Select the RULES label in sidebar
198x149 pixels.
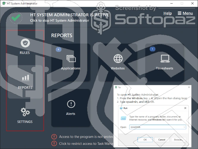tap(25, 53)
